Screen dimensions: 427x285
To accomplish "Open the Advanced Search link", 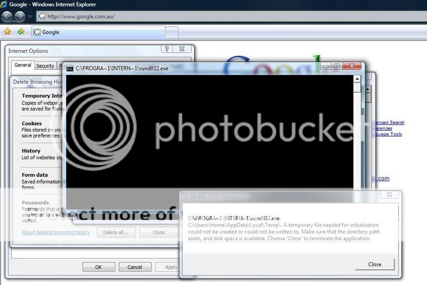I will 390,123.
